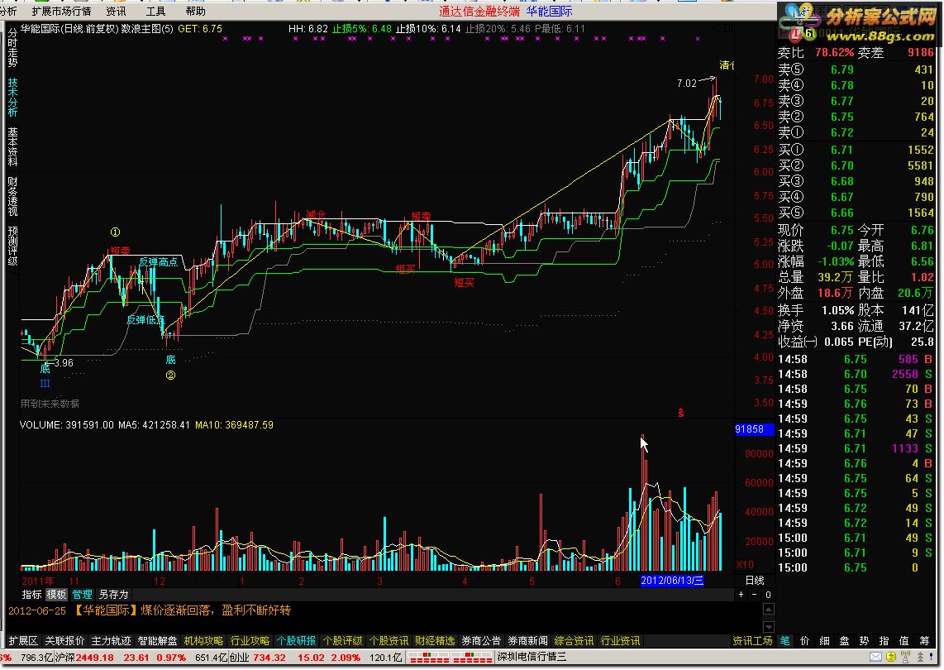
Task: Select the 盘 tab in quote panel
Action: (845, 641)
